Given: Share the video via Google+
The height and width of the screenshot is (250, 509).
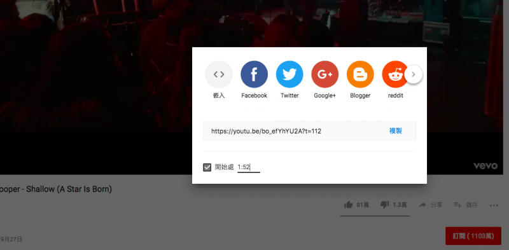Looking at the screenshot, I should click(325, 74).
